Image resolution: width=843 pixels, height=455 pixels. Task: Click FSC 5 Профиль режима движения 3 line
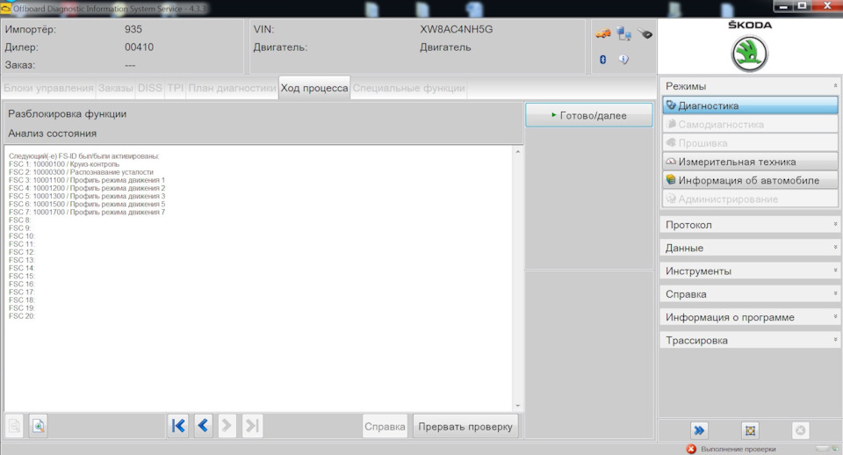(x=87, y=196)
